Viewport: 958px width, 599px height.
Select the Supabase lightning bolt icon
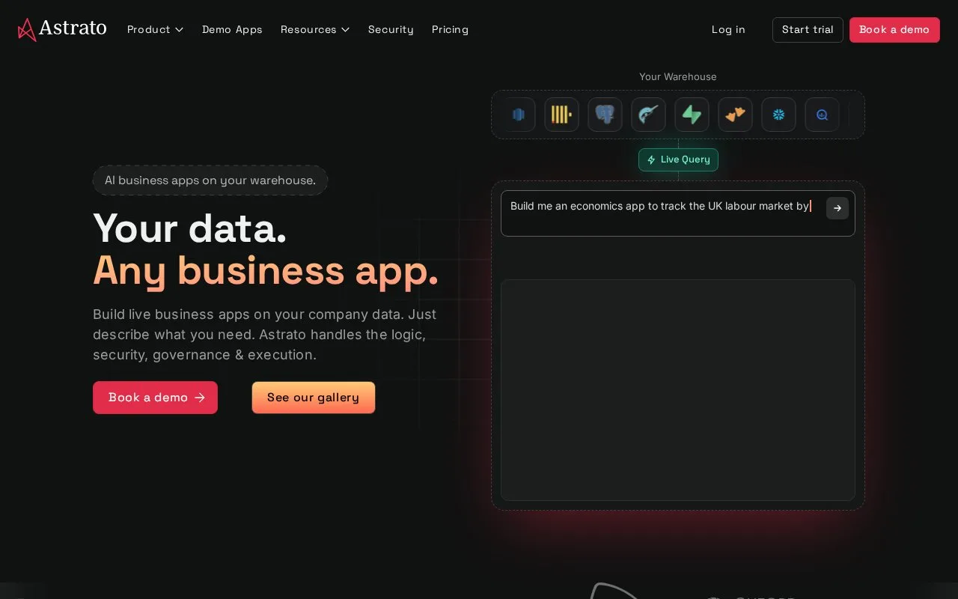pyautogui.click(x=692, y=115)
